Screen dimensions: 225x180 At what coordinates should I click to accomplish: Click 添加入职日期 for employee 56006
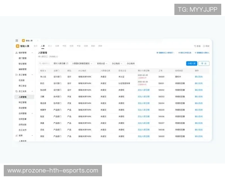point(144,116)
